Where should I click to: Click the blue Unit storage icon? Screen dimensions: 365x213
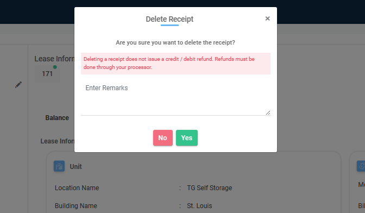click(59, 166)
